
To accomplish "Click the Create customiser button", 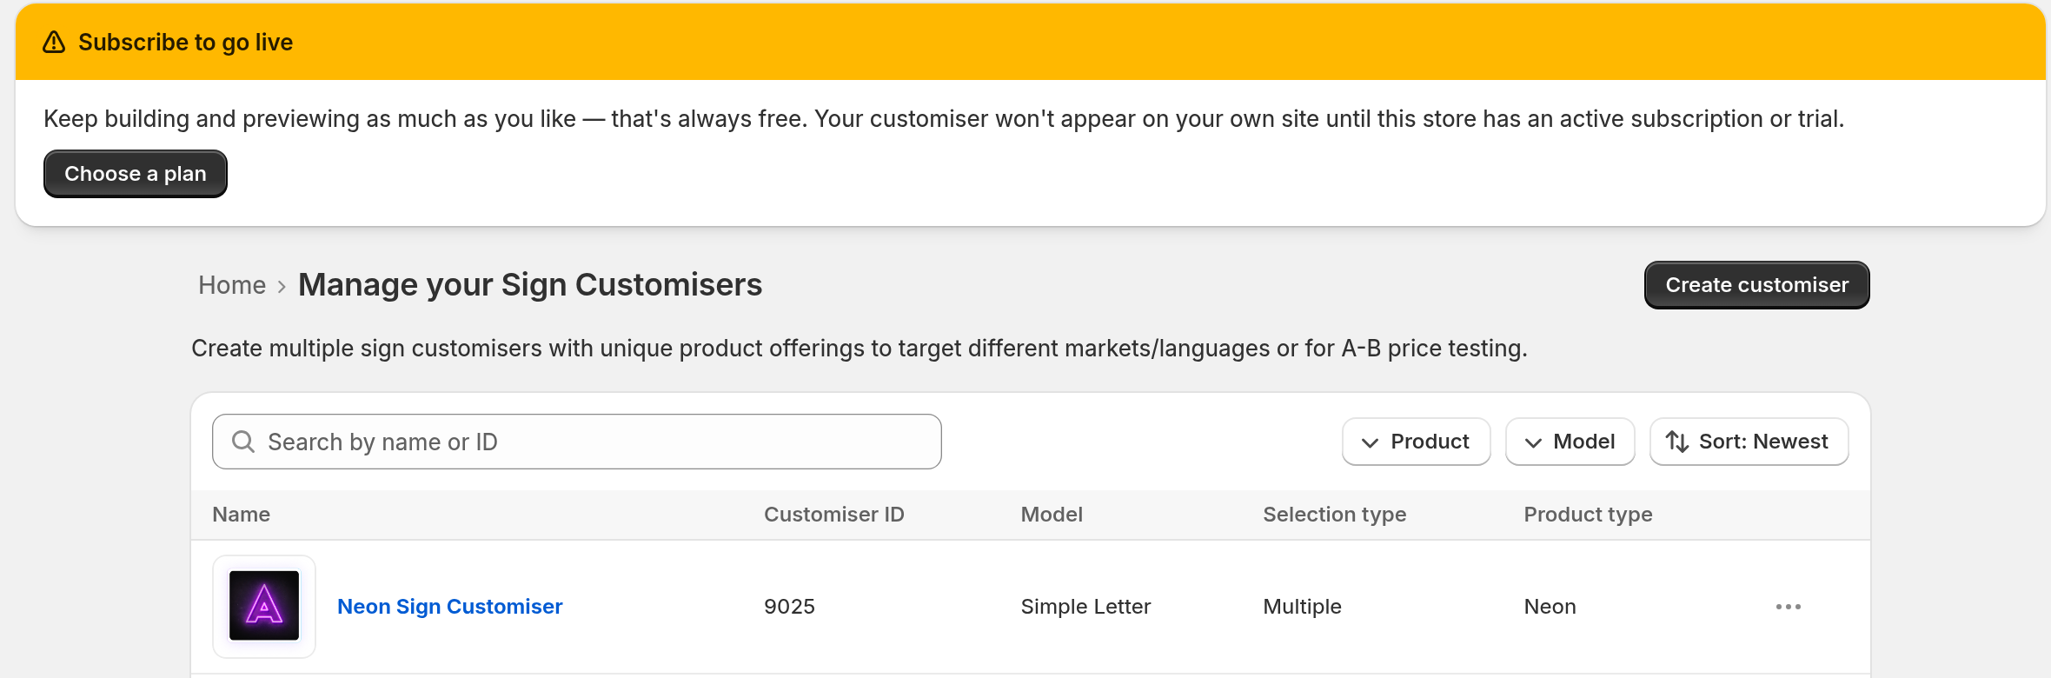I will 1757,285.
